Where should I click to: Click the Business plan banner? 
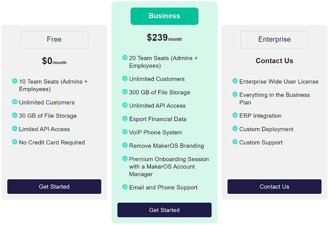point(164,16)
